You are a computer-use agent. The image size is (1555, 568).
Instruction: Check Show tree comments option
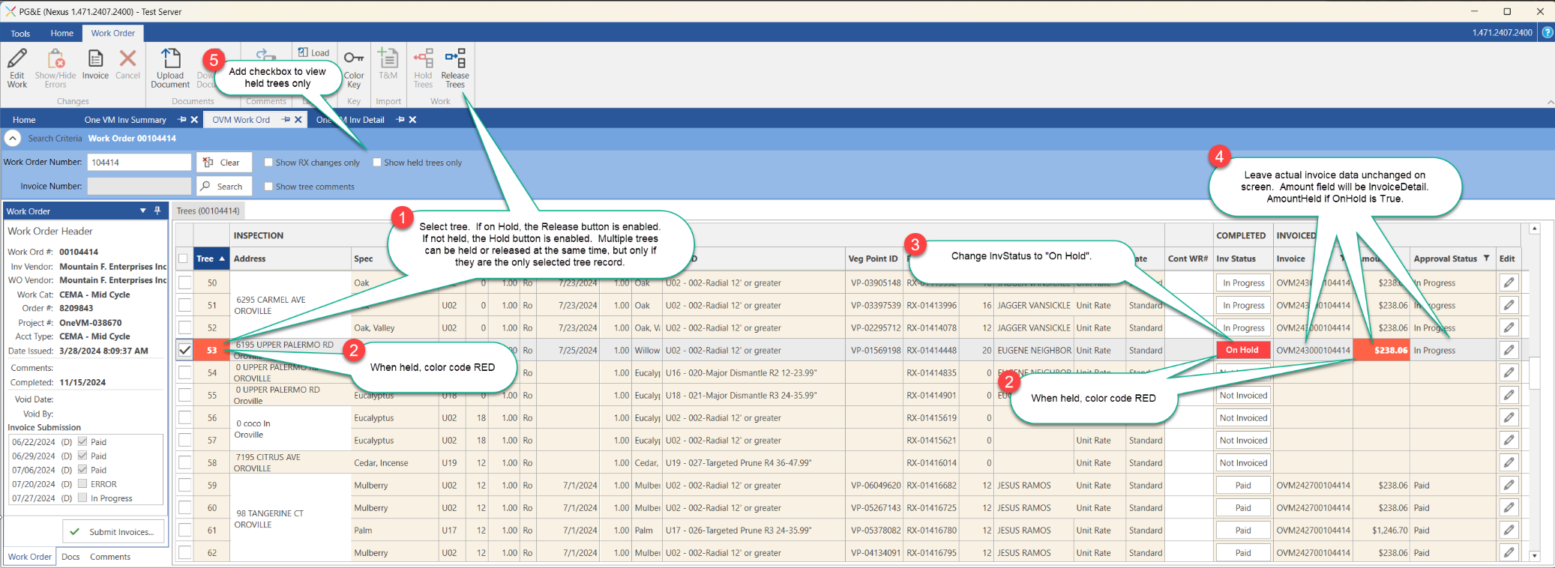268,187
